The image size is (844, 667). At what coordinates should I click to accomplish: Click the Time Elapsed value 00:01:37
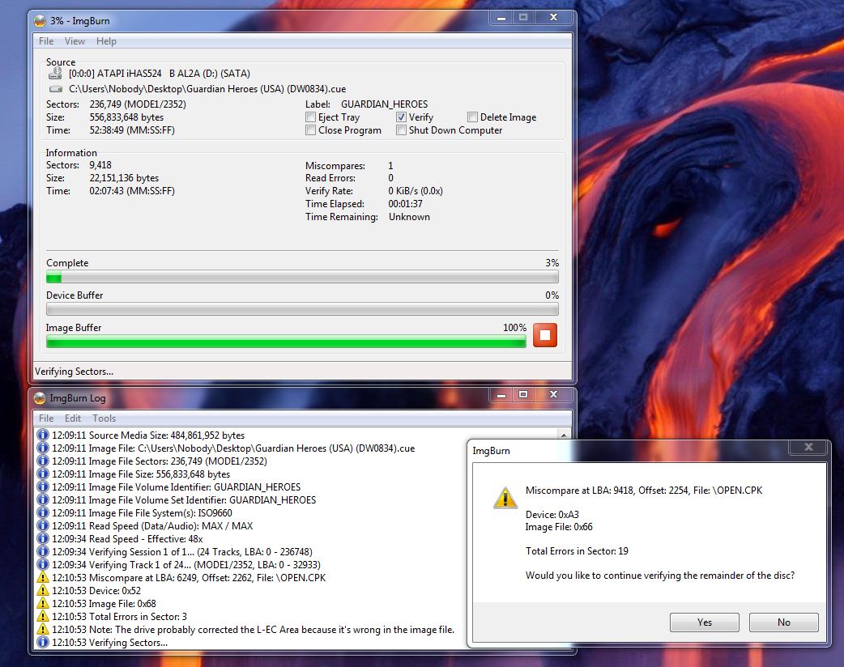click(x=405, y=204)
